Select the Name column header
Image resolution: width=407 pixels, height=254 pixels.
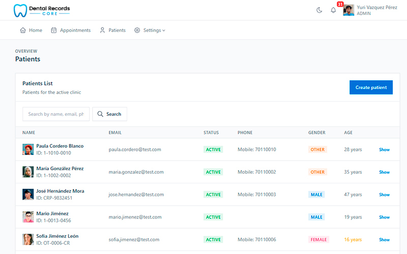coord(28,133)
